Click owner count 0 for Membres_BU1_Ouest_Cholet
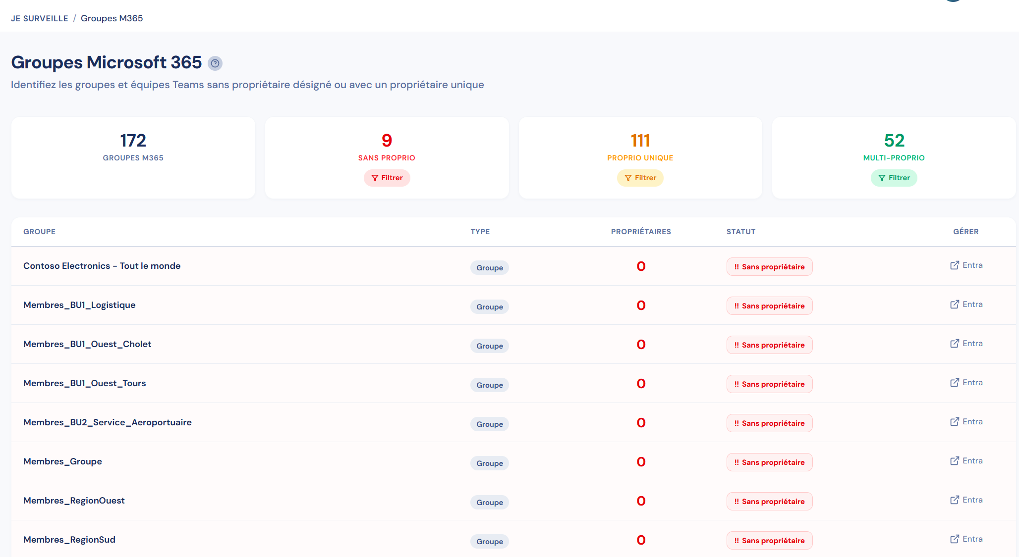 641,345
